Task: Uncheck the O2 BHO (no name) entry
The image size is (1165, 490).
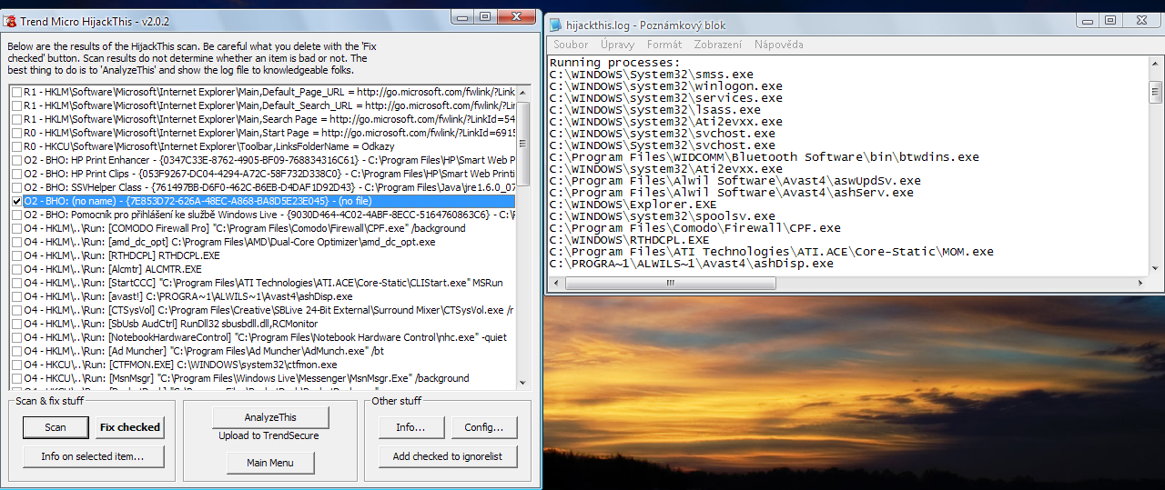Action: [17, 201]
